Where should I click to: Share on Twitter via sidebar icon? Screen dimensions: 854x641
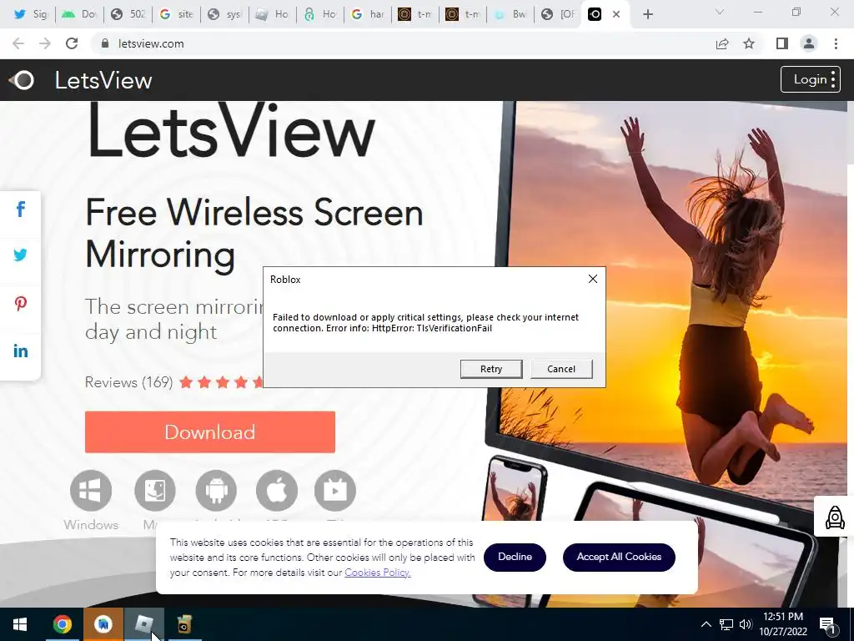[x=20, y=255]
